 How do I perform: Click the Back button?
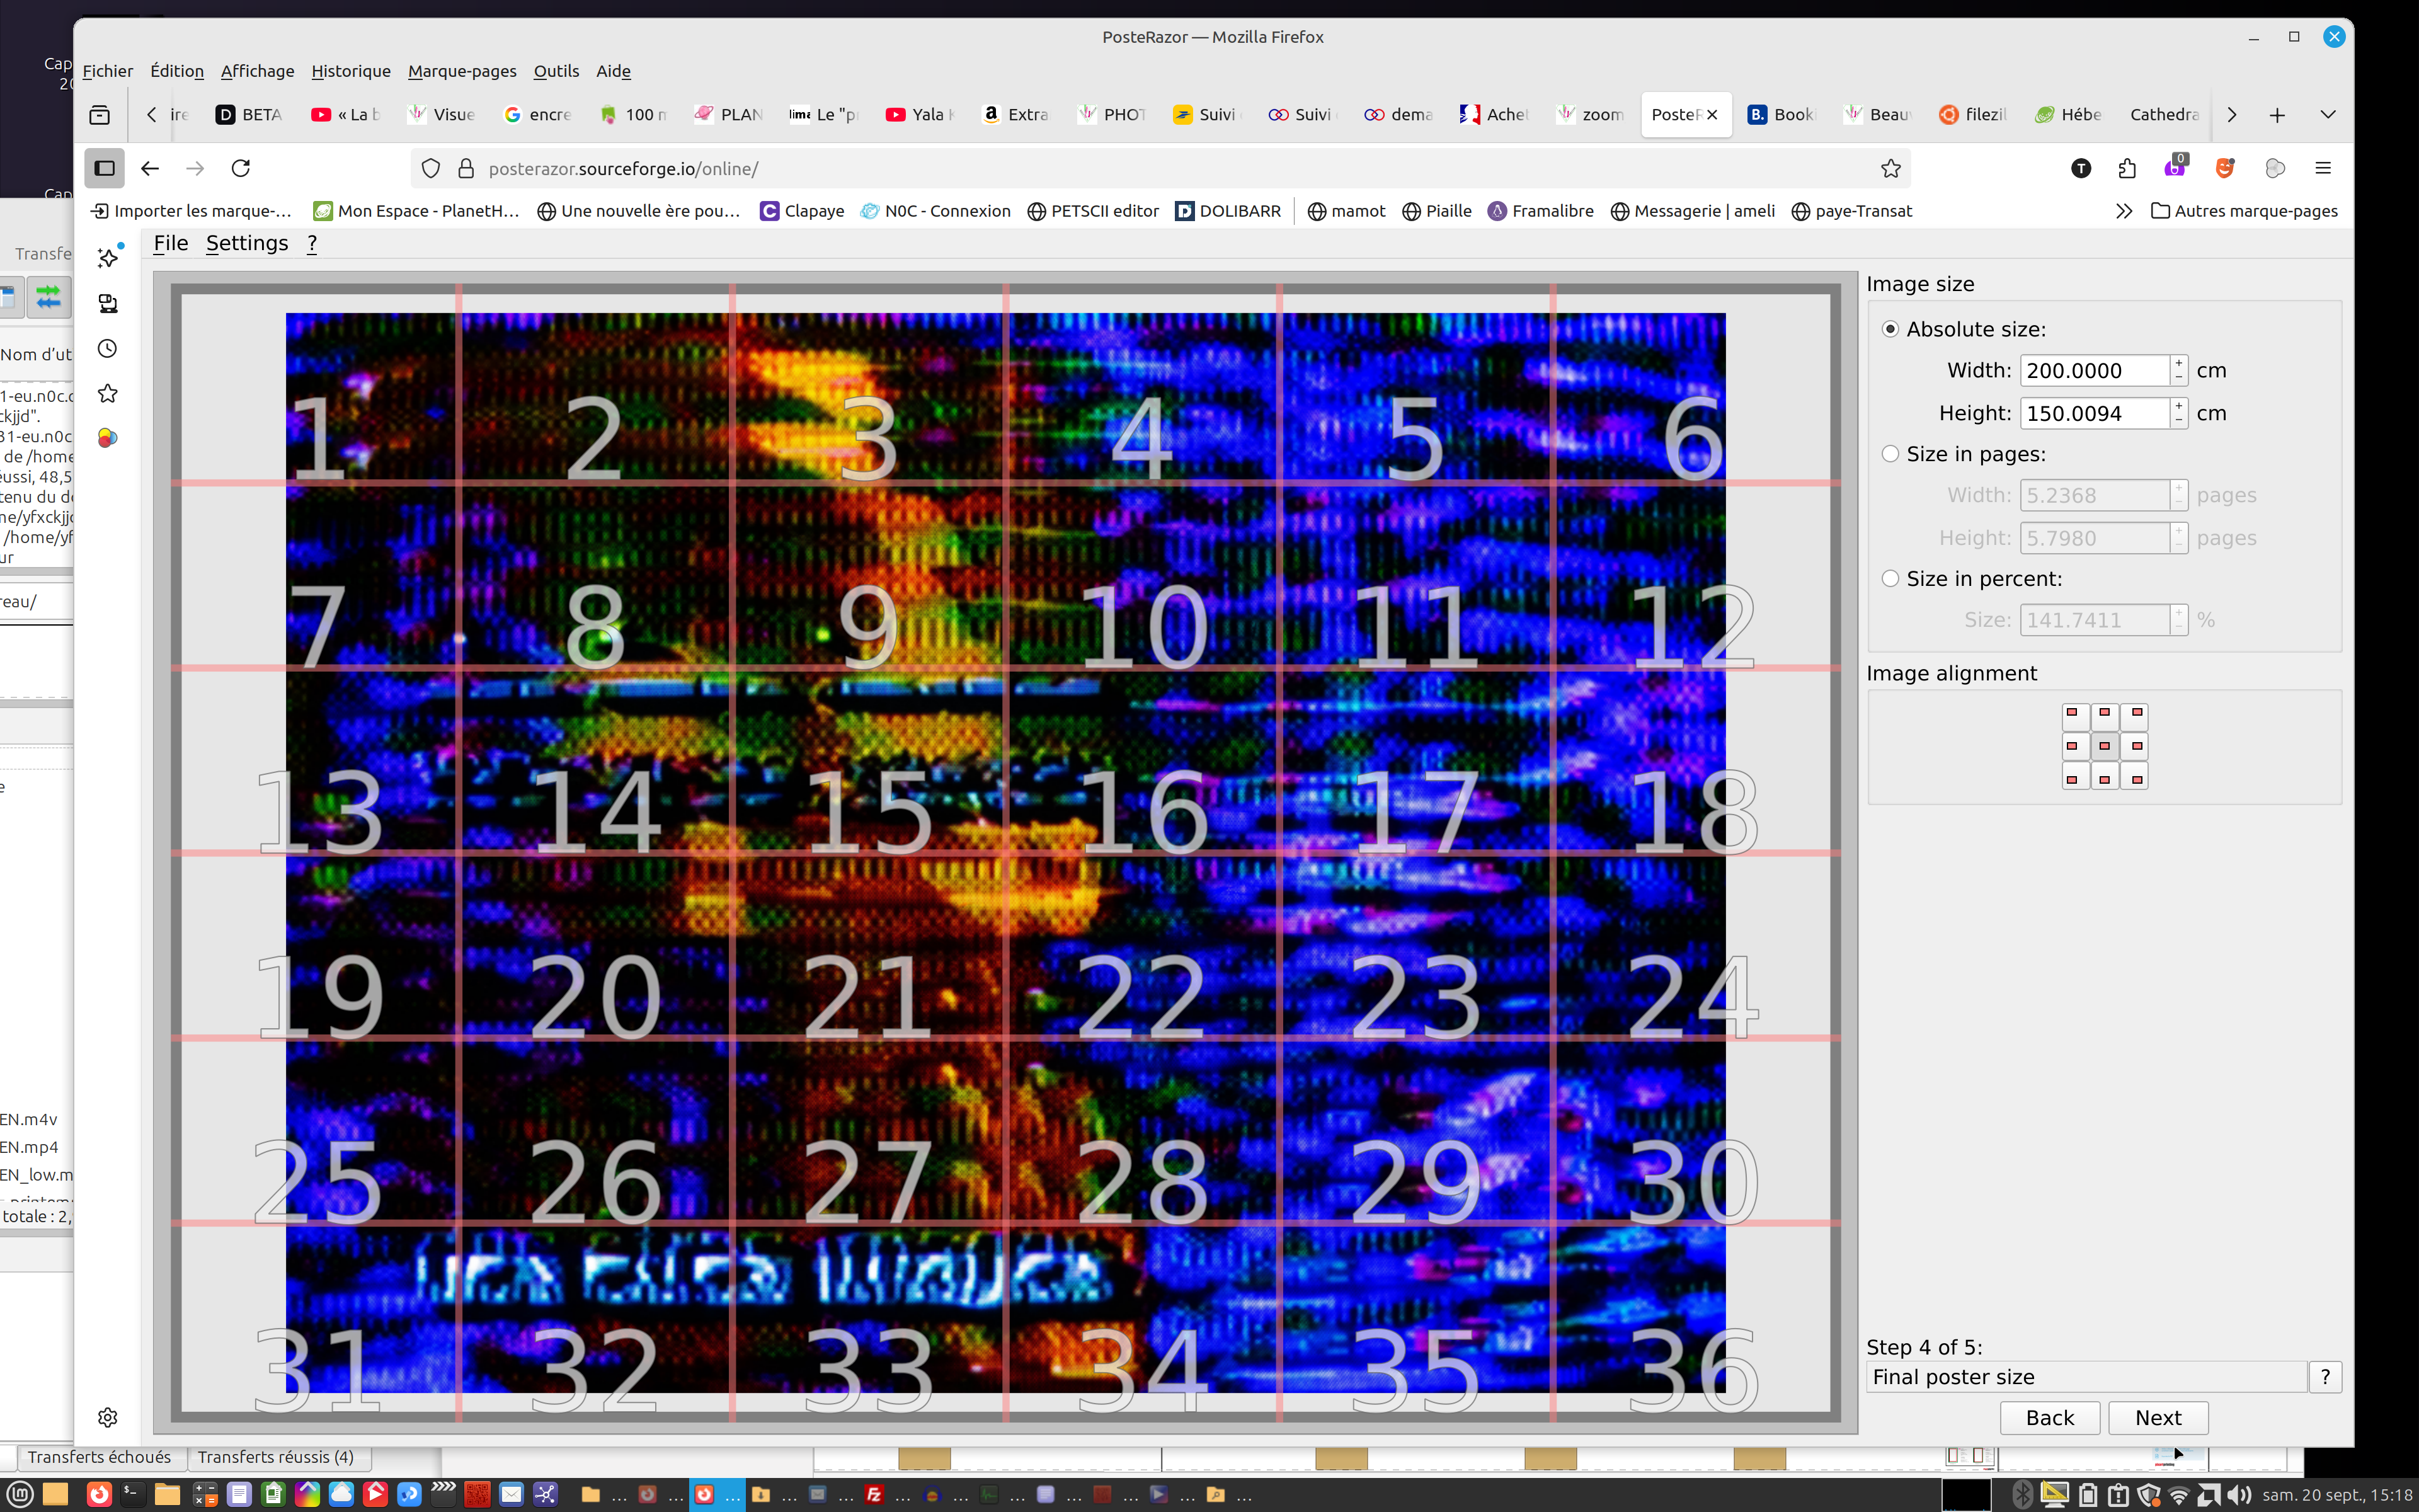point(2049,1417)
